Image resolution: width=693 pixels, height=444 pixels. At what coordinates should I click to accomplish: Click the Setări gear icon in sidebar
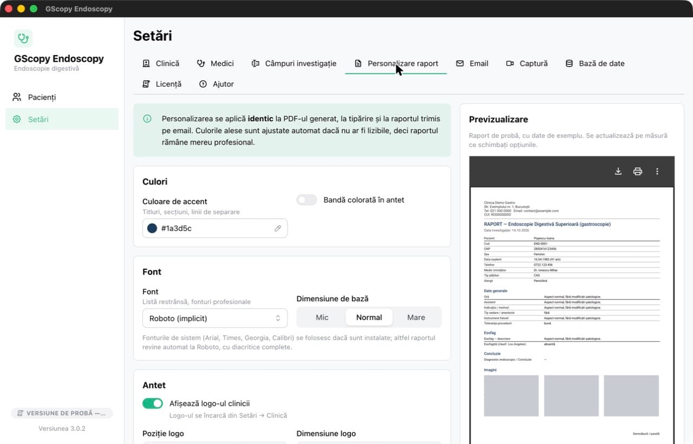(17, 119)
